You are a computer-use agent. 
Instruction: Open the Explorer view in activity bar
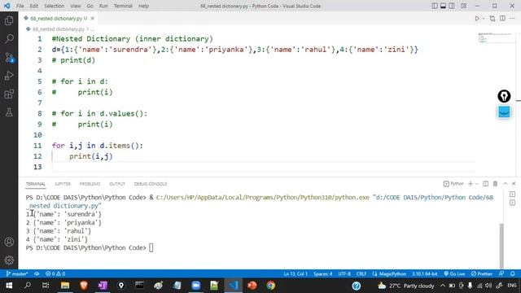[9, 20]
